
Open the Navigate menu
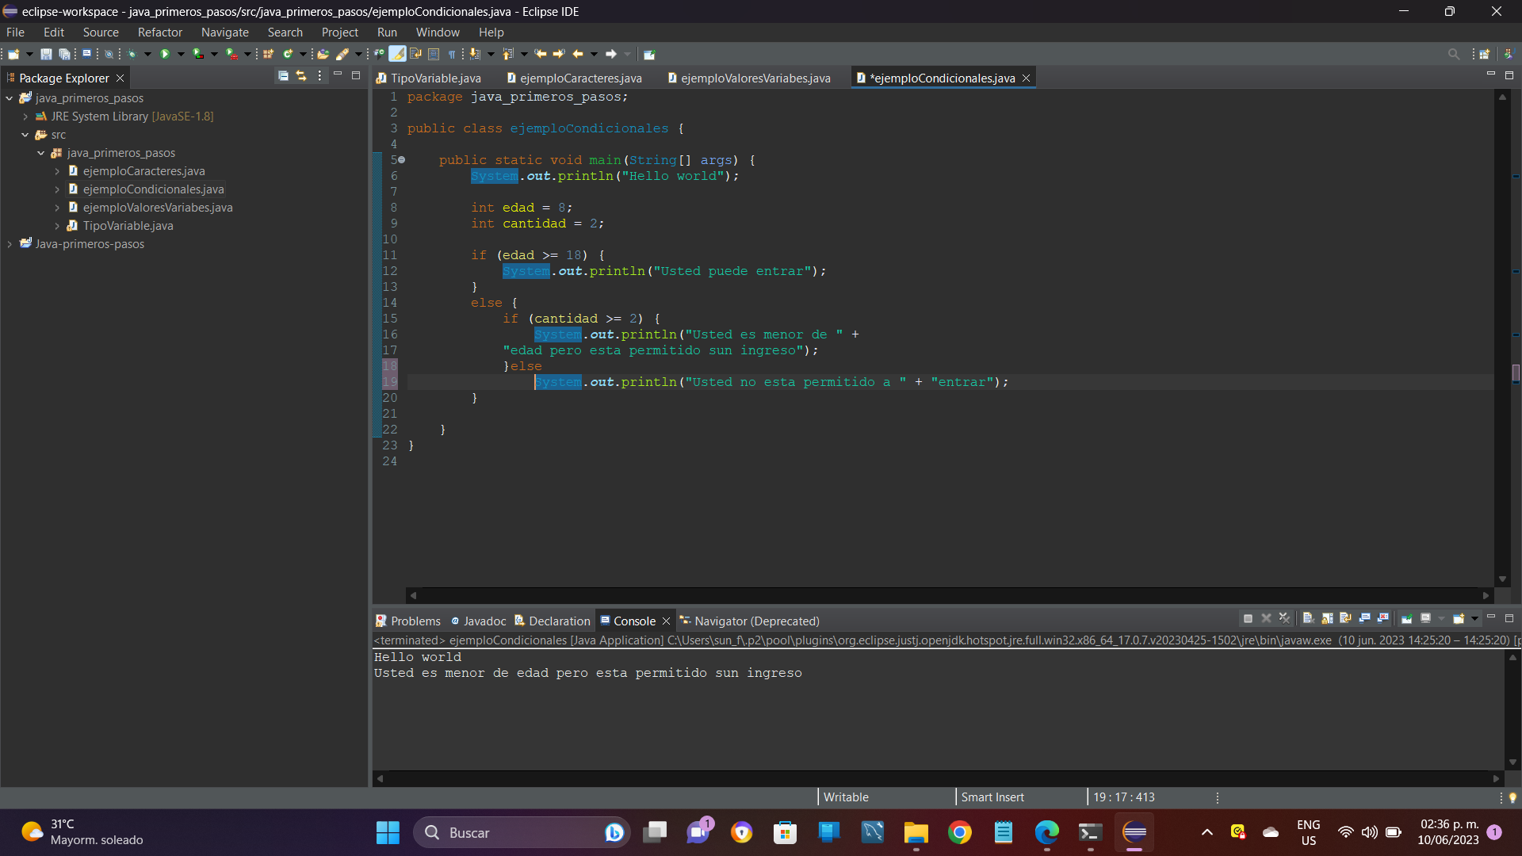click(x=225, y=32)
